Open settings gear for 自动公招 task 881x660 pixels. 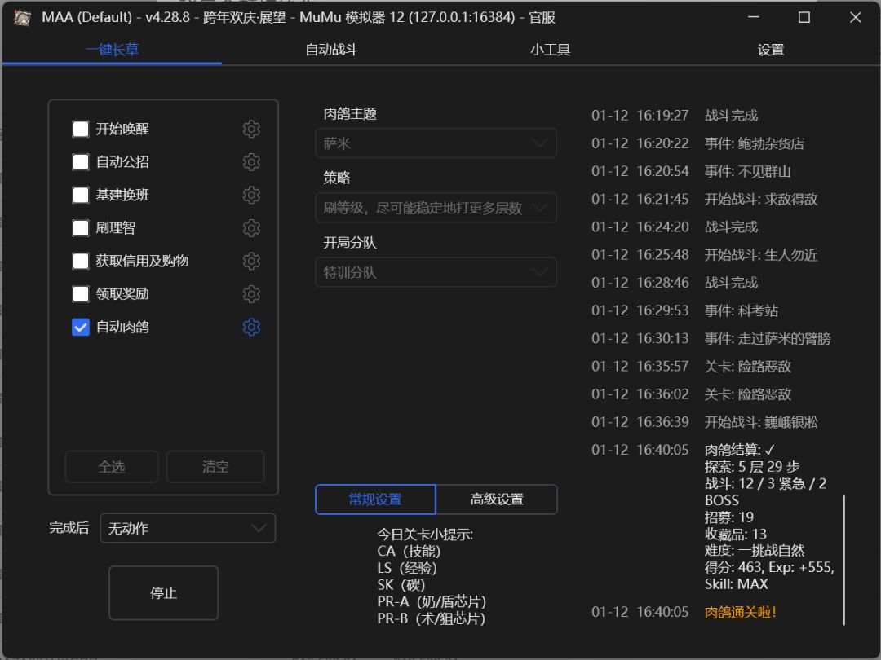251,162
